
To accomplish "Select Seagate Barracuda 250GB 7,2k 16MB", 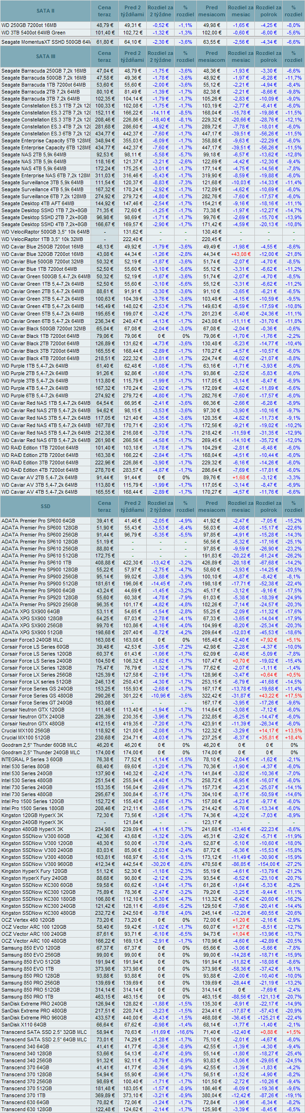I will click(x=44, y=71).
